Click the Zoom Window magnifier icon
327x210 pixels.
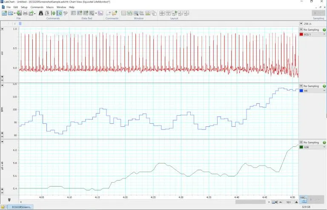[x=136, y=13]
